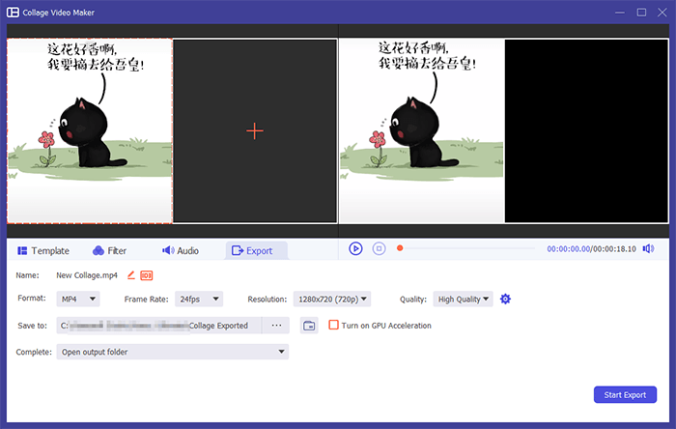The height and width of the screenshot is (429, 676).
Task: Click the Stop playback button
Action: pos(379,248)
